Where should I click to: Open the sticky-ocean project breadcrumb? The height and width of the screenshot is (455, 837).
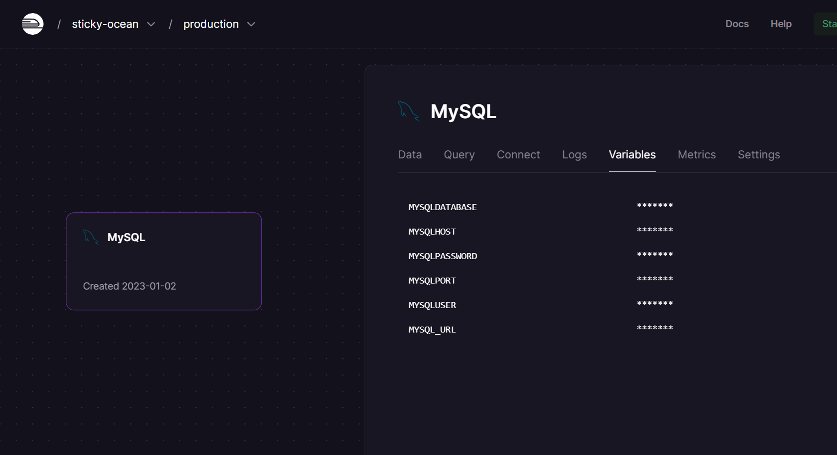(105, 24)
